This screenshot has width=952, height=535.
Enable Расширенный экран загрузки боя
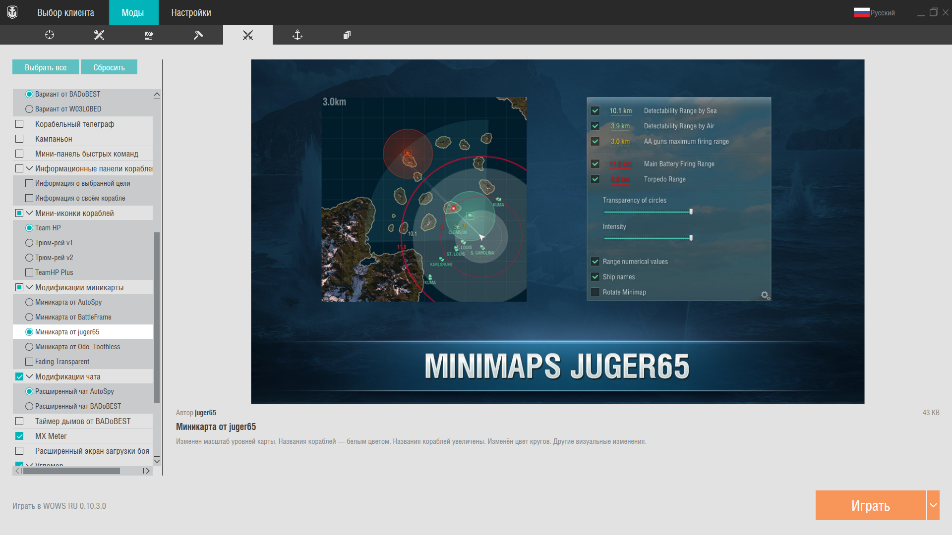tap(19, 451)
